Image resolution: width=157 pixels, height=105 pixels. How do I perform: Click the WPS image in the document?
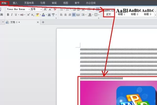[119, 93]
